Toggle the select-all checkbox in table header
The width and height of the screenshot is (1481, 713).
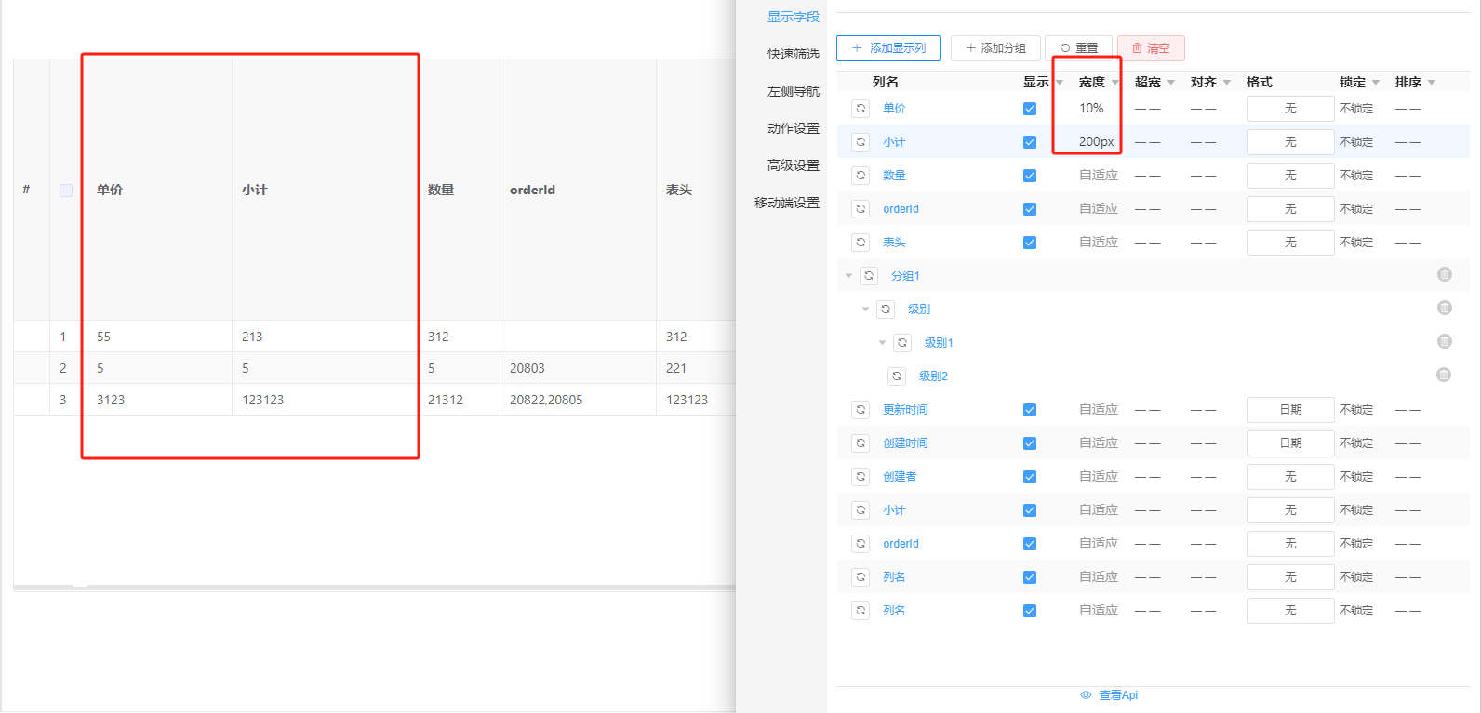click(x=66, y=191)
